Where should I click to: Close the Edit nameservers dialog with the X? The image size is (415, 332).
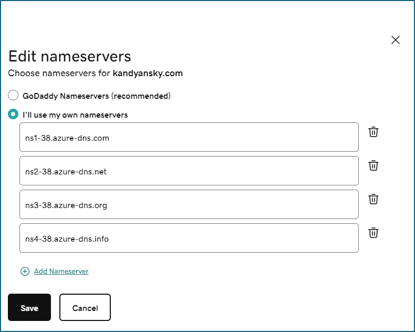pyautogui.click(x=396, y=40)
